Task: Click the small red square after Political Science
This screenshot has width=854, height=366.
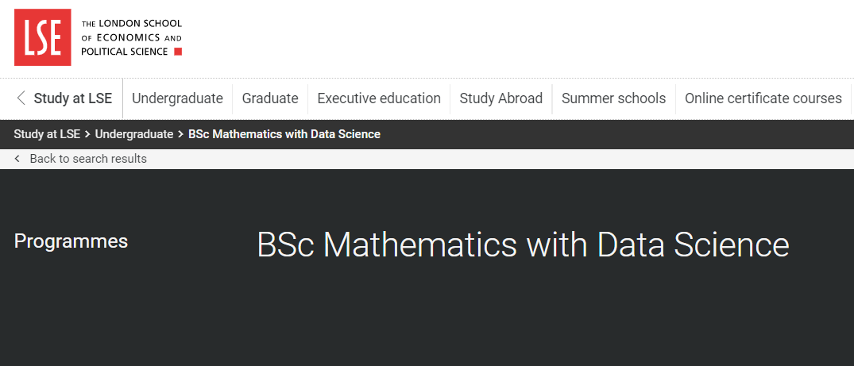Action: [178, 52]
